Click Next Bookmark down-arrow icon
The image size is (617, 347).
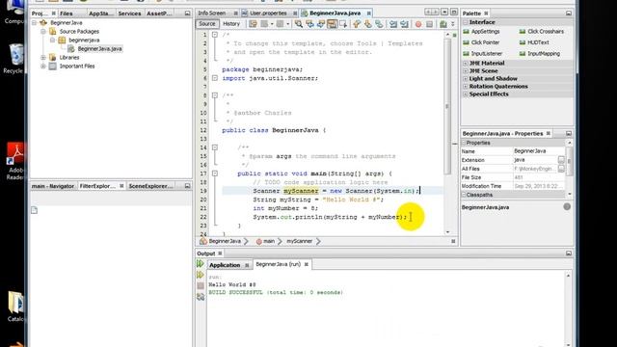(x=367, y=24)
